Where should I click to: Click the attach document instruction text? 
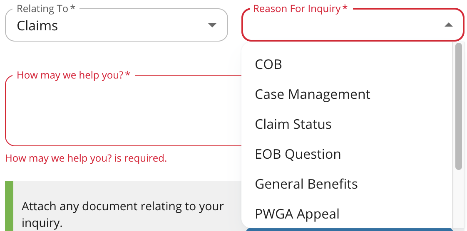tap(123, 214)
